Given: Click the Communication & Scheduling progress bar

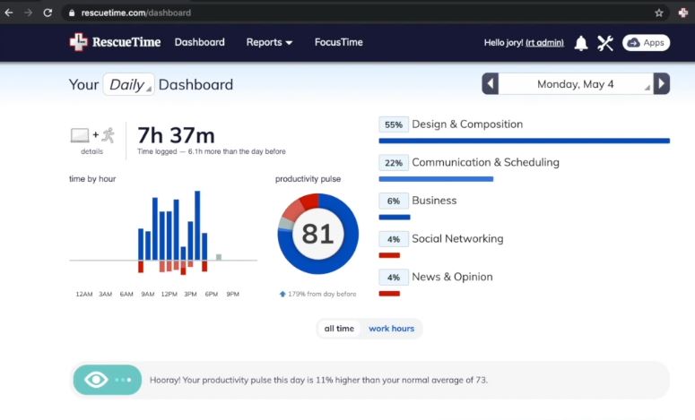Looking at the screenshot, I should (436, 179).
